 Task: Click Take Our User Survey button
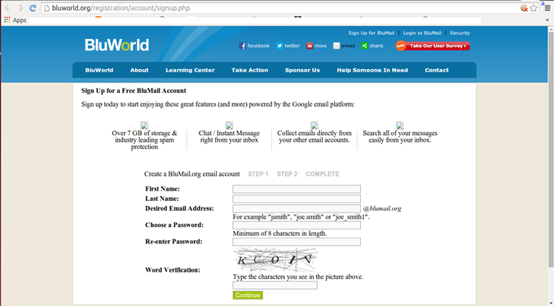coord(433,46)
